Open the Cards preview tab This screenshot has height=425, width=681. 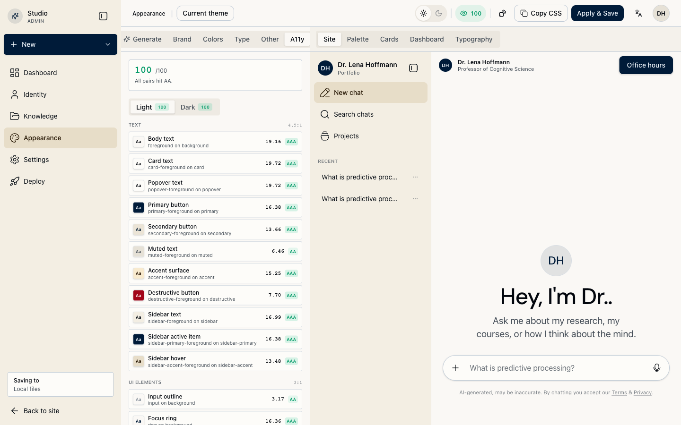tap(389, 39)
